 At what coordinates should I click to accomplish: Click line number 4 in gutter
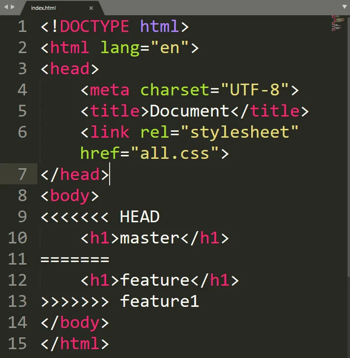(22, 89)
